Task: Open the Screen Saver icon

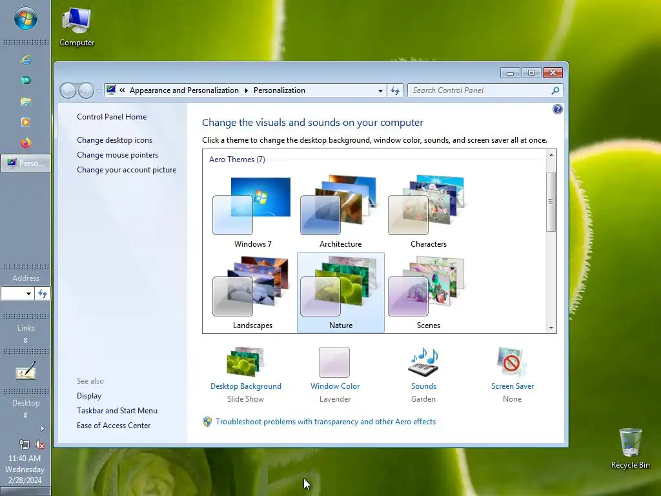Action: coord(511,362)
